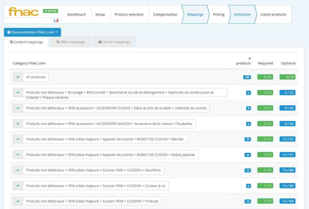Click the checkmark beside Friteuse category

coord(18,201)
